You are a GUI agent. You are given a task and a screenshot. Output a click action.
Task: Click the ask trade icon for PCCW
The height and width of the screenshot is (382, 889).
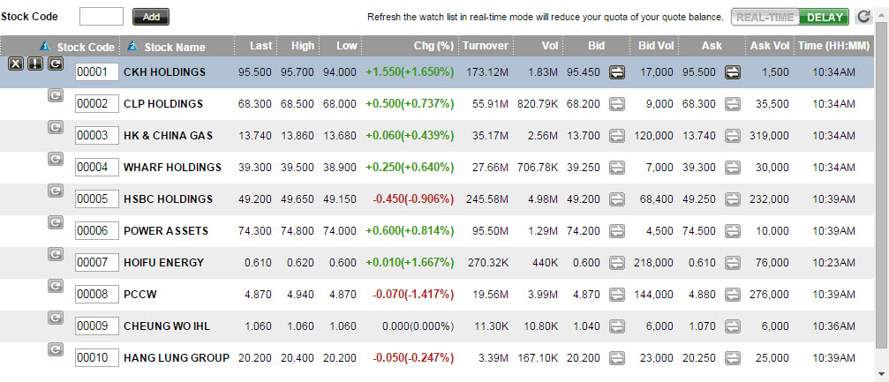pos(733,294)
